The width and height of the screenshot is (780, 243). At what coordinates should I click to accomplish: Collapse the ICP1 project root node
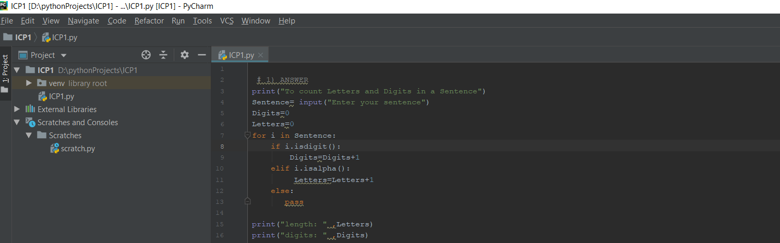click(x=17, y=70)
